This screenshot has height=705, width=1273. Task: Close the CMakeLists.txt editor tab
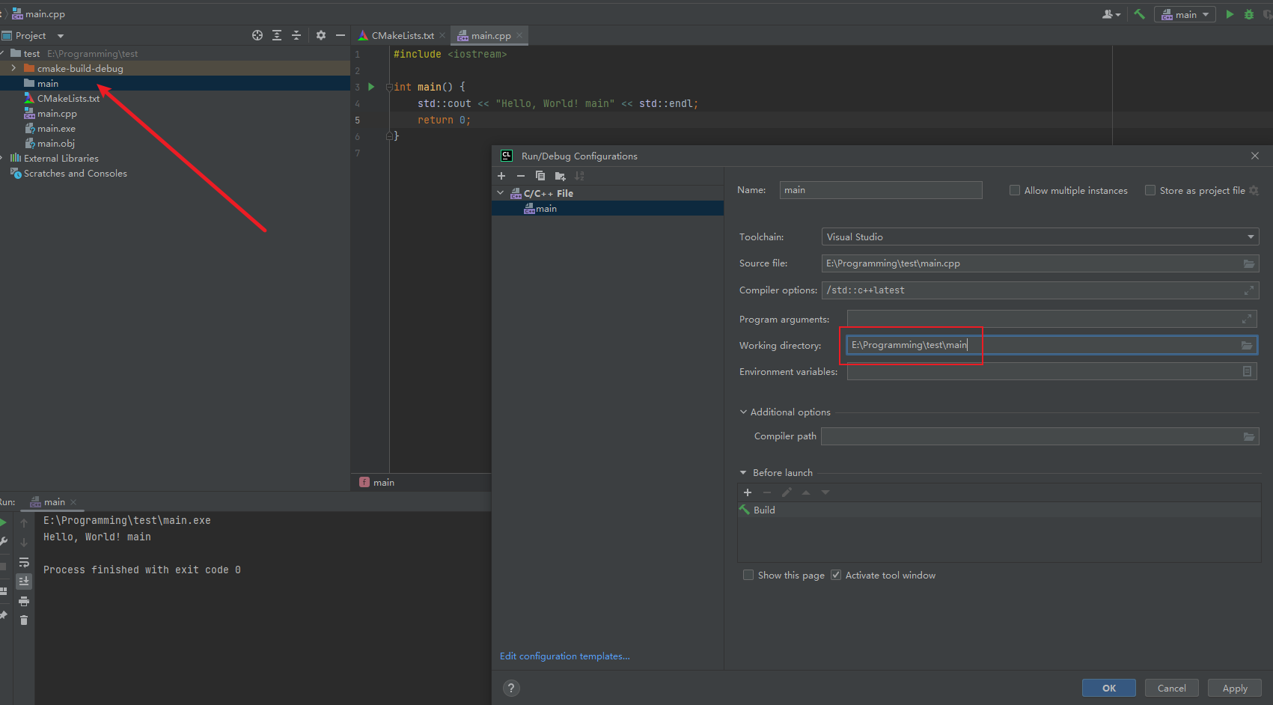(442, 35)
